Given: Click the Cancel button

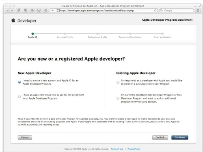Looking at the screenshot, I should coord(25,137).
